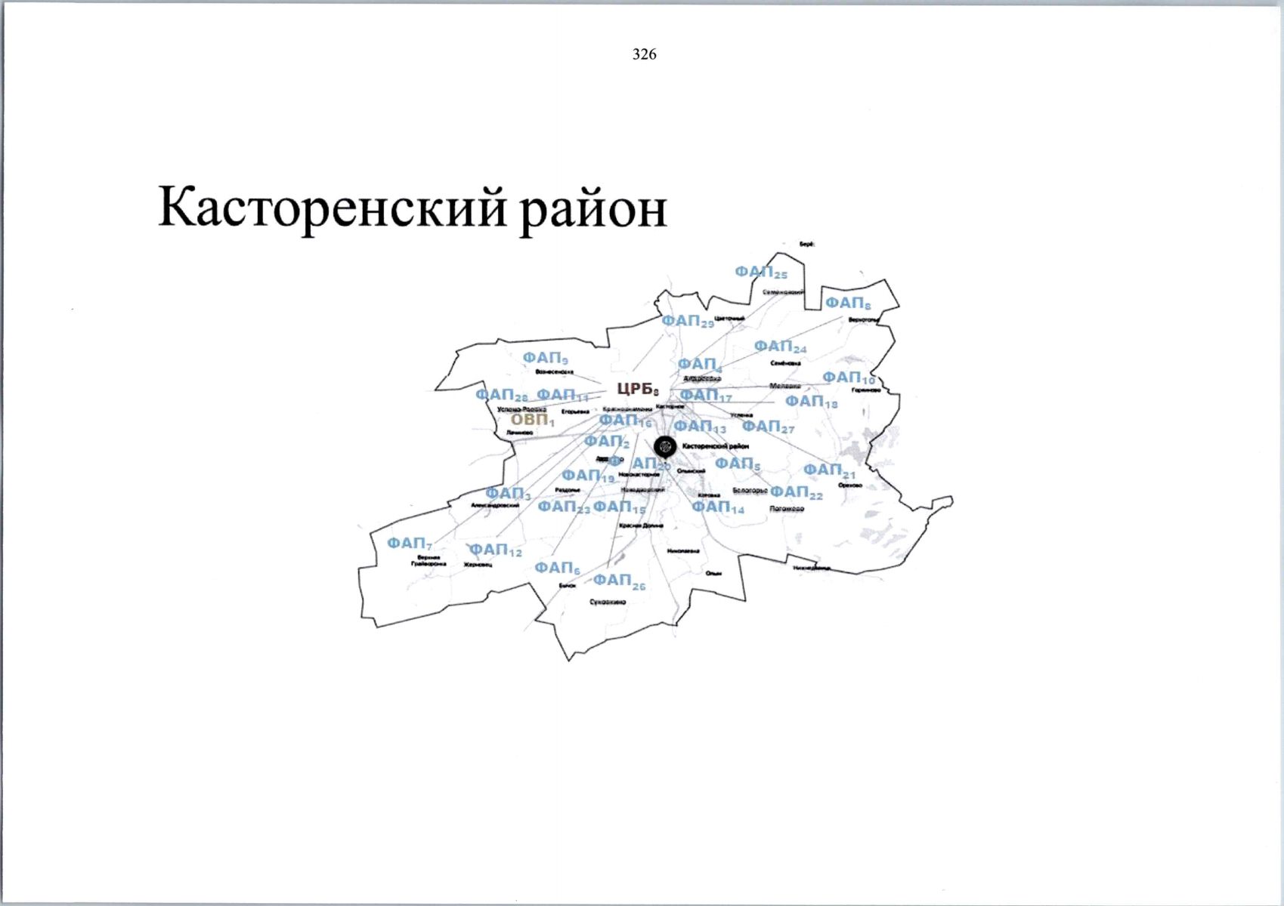Select the ФАП24 marker near Семёновка
1284x906 pixels.
[781, 347]
